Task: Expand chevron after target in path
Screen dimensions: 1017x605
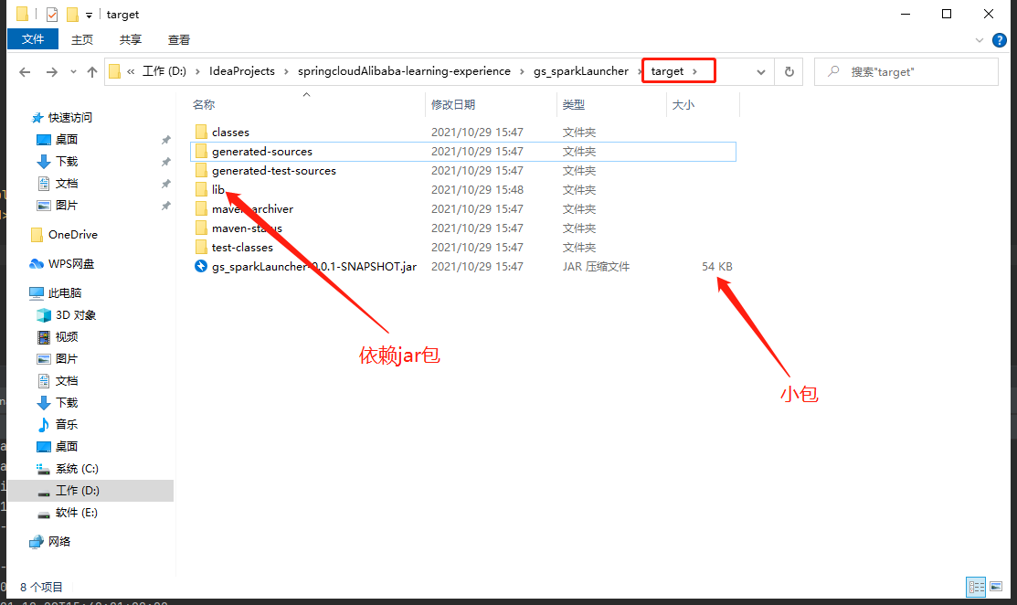Action: tap(694, 71)
